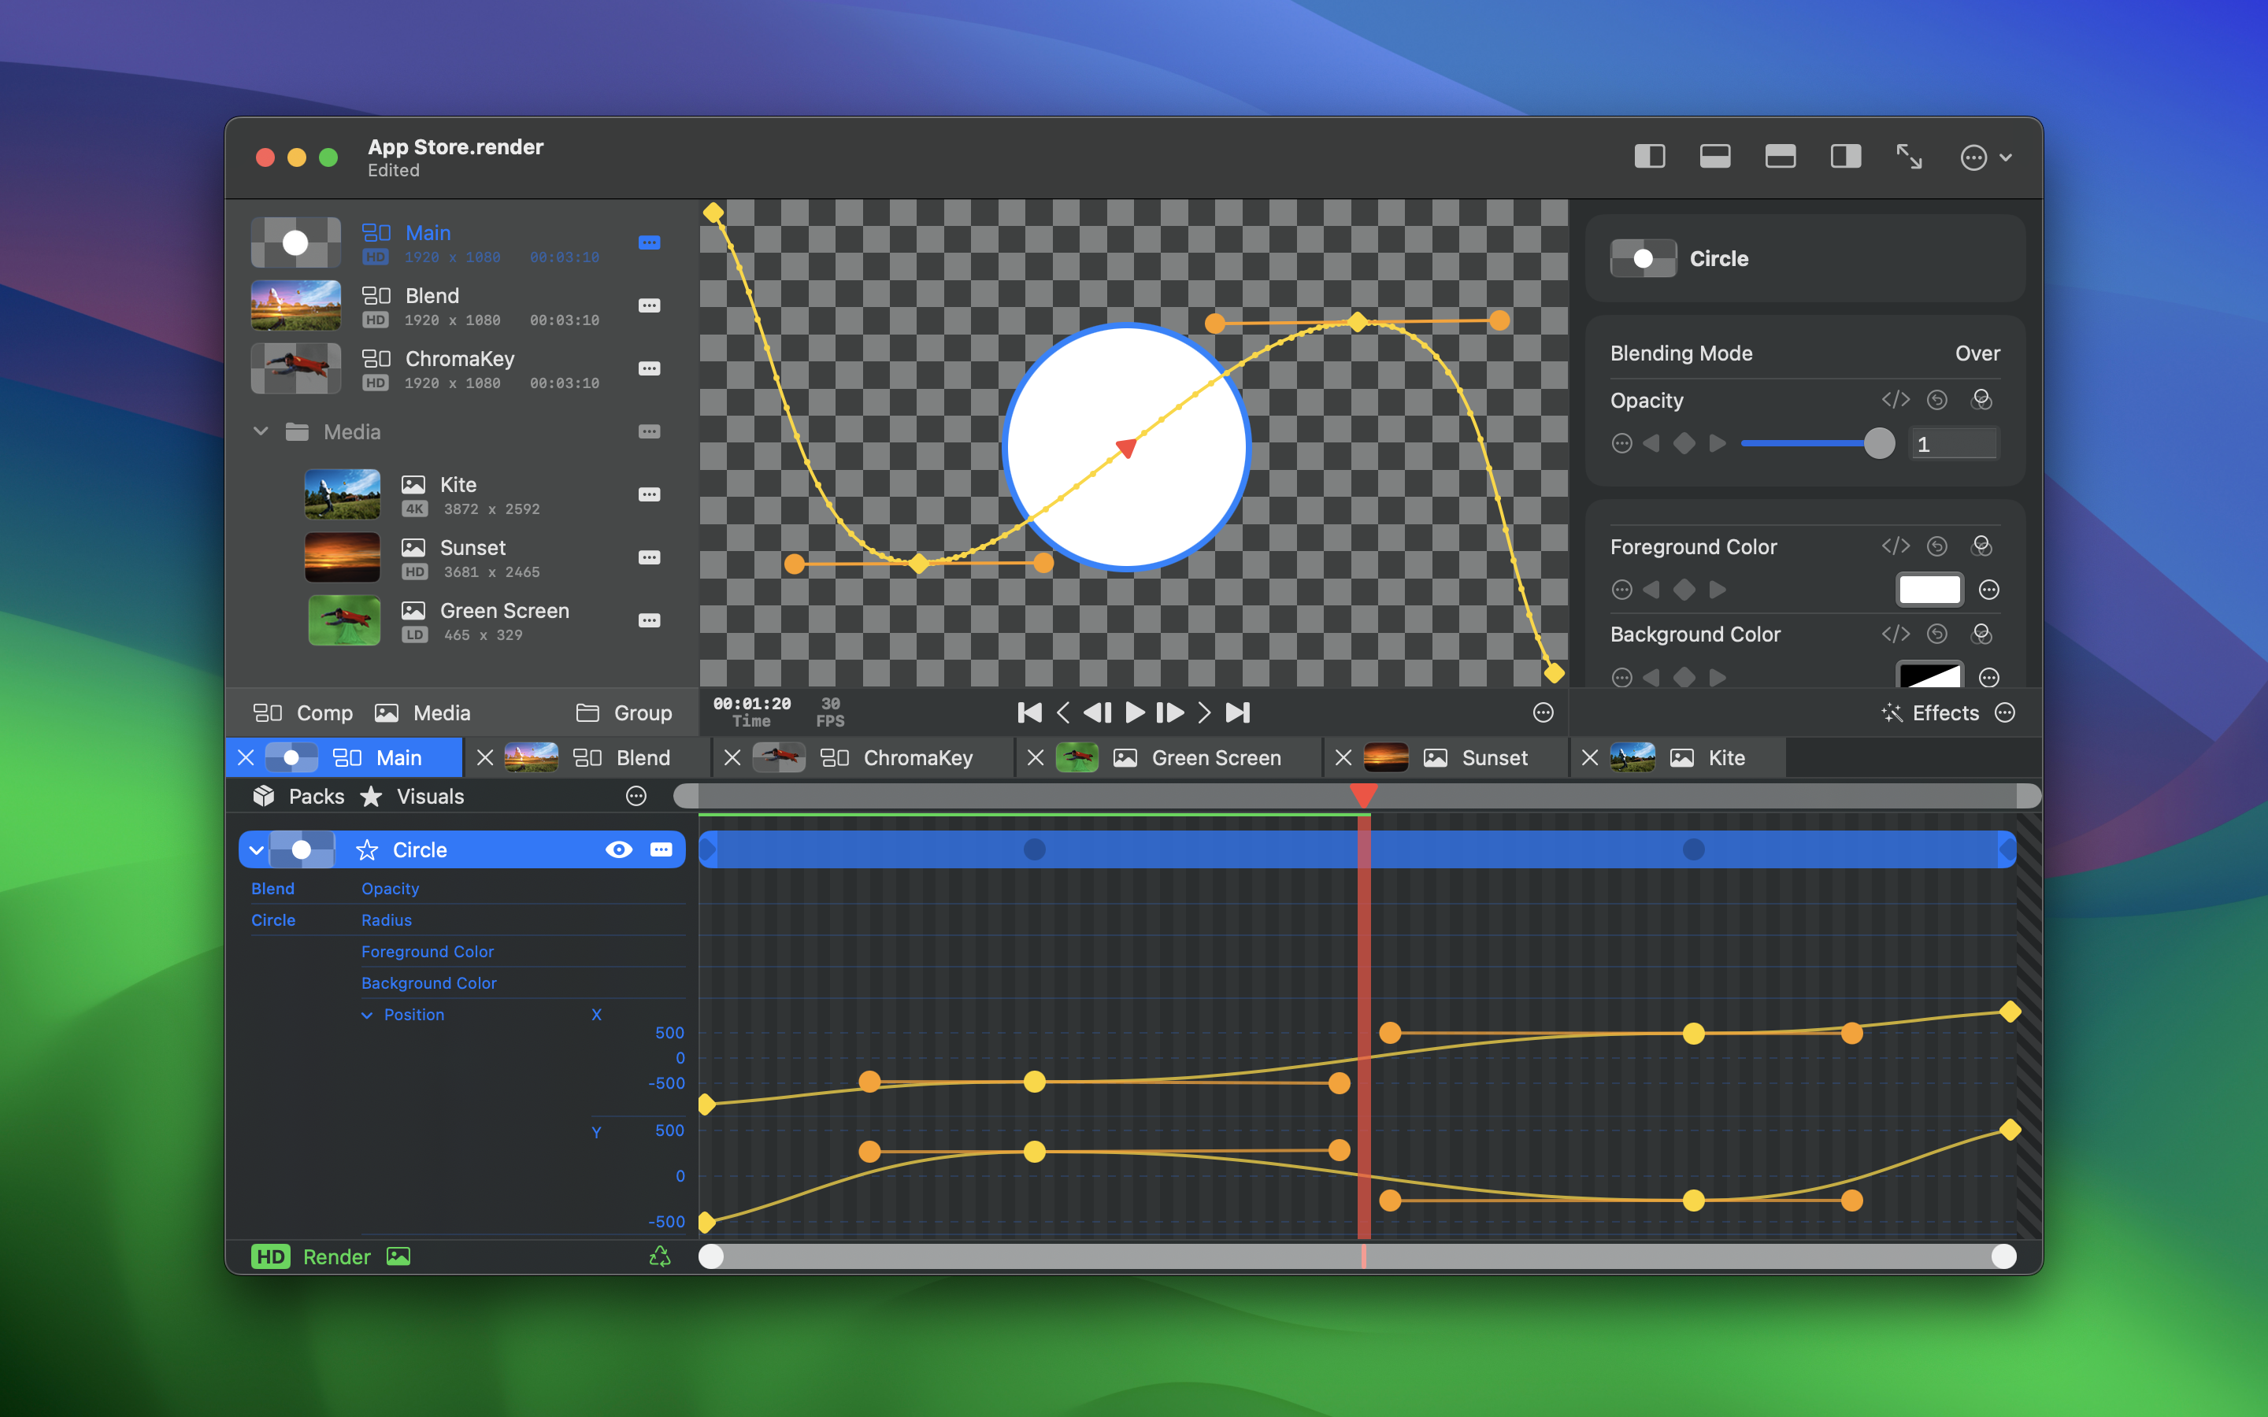Image resolution: width=2268 pixels, height=1417 pixels.
Task: Toggle the Circle layer star favorite
Action: pos(368,850)
